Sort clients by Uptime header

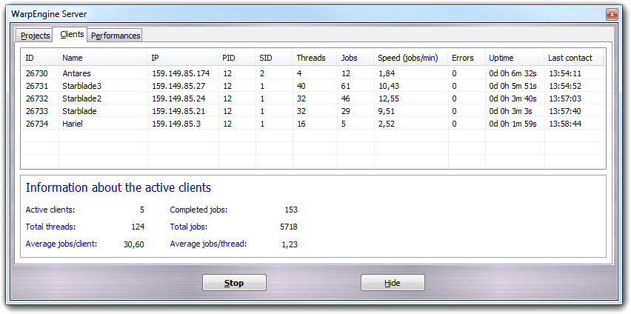point(514,58)
